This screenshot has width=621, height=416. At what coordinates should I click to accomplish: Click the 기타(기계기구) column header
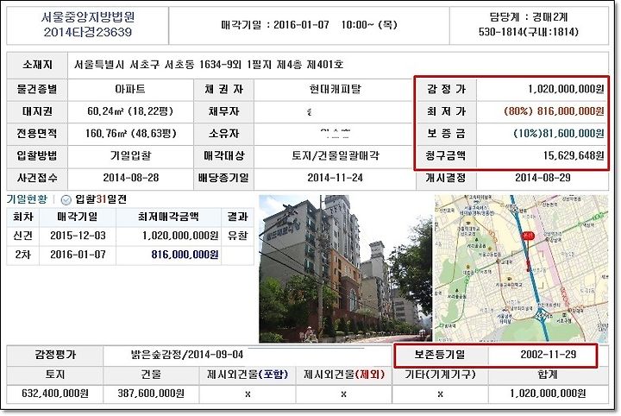click(x=440, y=375)
